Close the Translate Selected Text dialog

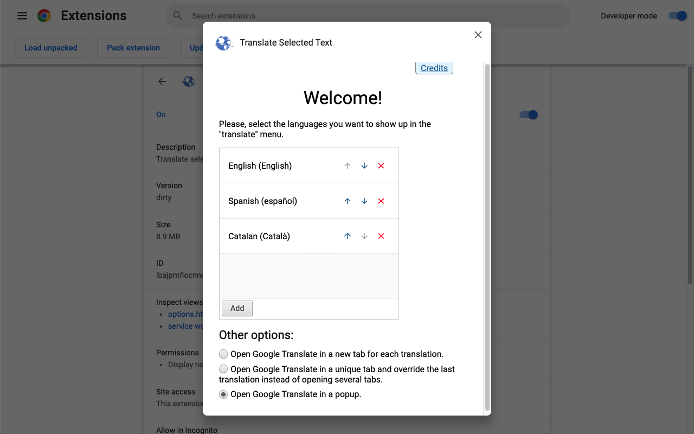[478, 35]
